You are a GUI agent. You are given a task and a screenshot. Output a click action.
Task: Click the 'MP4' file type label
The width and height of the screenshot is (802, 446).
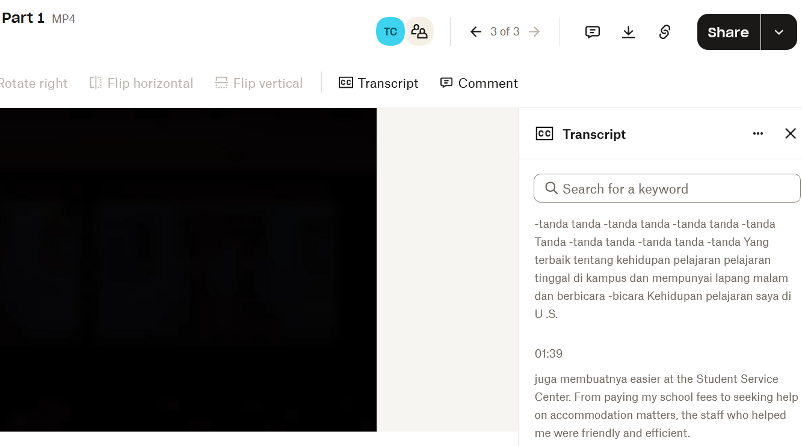coord(63,19)
